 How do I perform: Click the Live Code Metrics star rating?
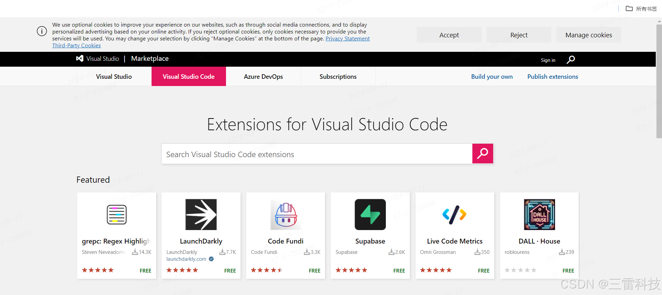(x=436, y=270)
